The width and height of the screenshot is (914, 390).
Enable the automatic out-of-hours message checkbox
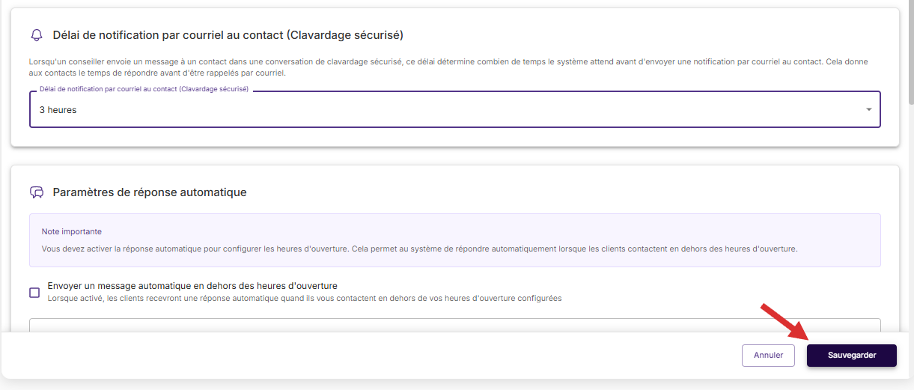(x=34, y=293)
